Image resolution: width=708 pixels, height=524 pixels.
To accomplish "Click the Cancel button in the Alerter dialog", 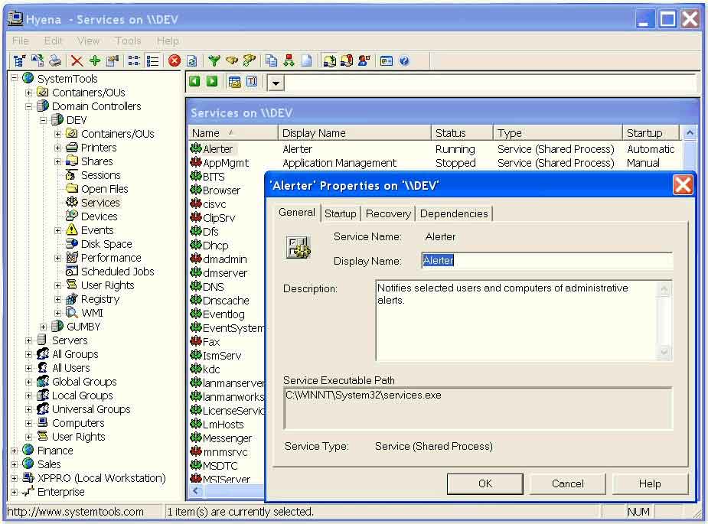I will [566, 483].
